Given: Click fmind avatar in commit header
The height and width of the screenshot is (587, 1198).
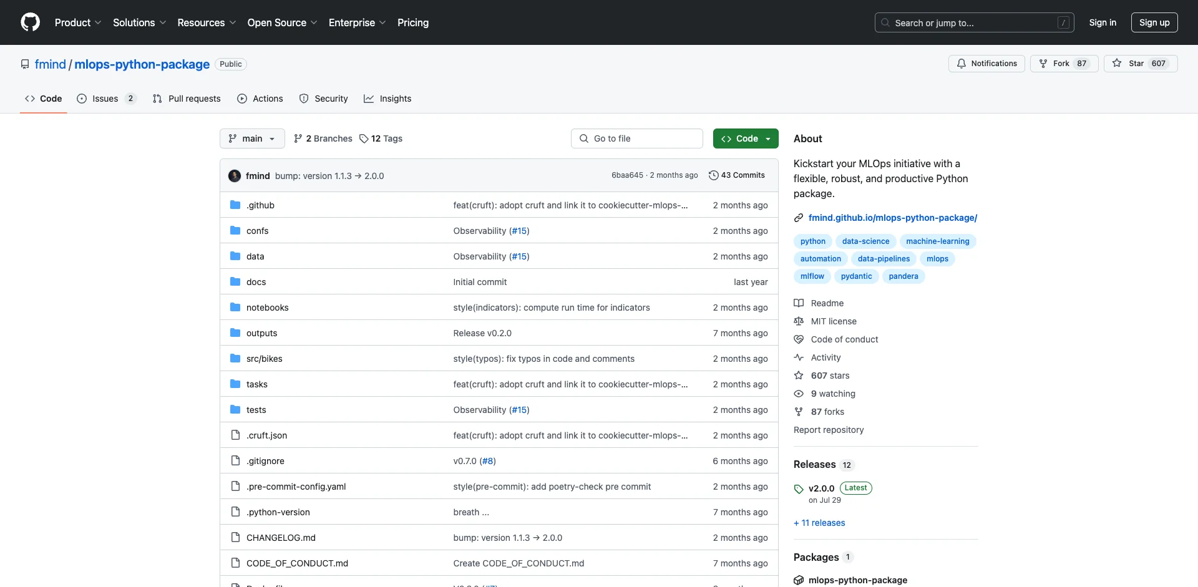Looking at the screenshot, I should pos(235,176).
